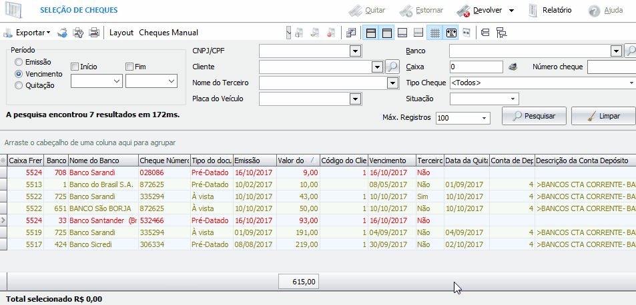Click the Número cheque input field
This screenshot has height=305, width=636.
tap(612, 67)
